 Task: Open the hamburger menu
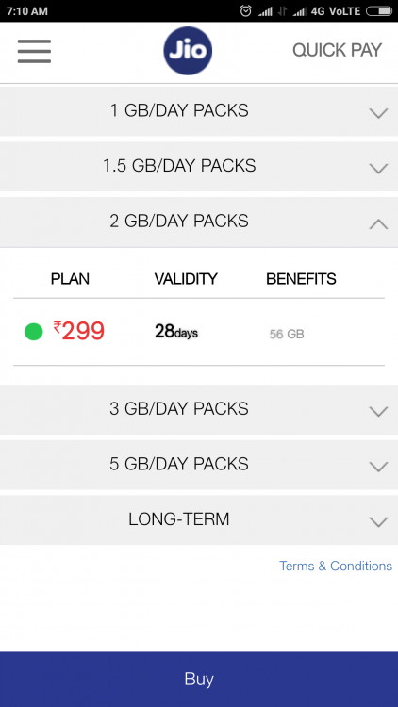pos(34,51)
